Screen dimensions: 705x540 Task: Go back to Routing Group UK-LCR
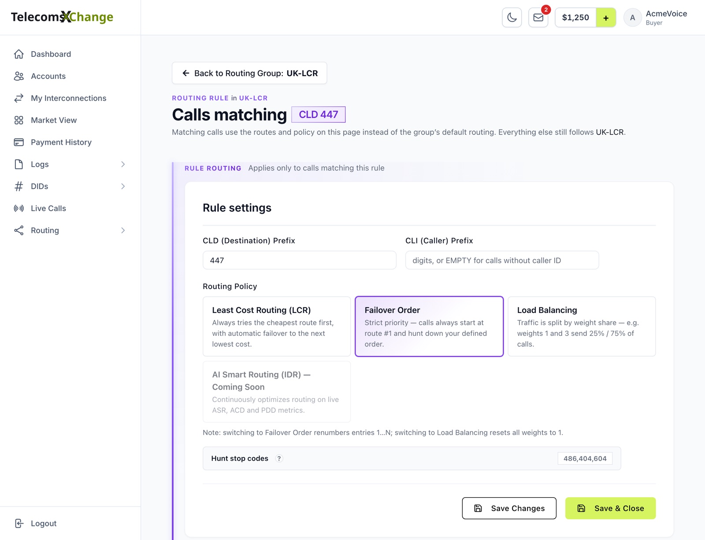pyautogui.click(x=249, y=73)
